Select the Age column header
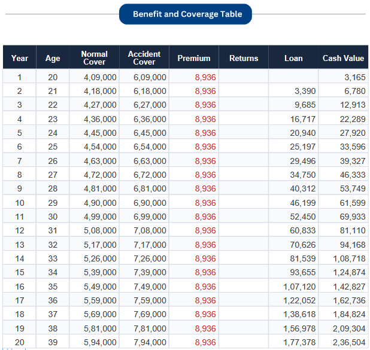370x350 pixels. click(53, 58)
